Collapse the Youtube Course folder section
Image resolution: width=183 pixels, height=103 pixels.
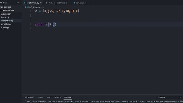[x=7, y=11]
